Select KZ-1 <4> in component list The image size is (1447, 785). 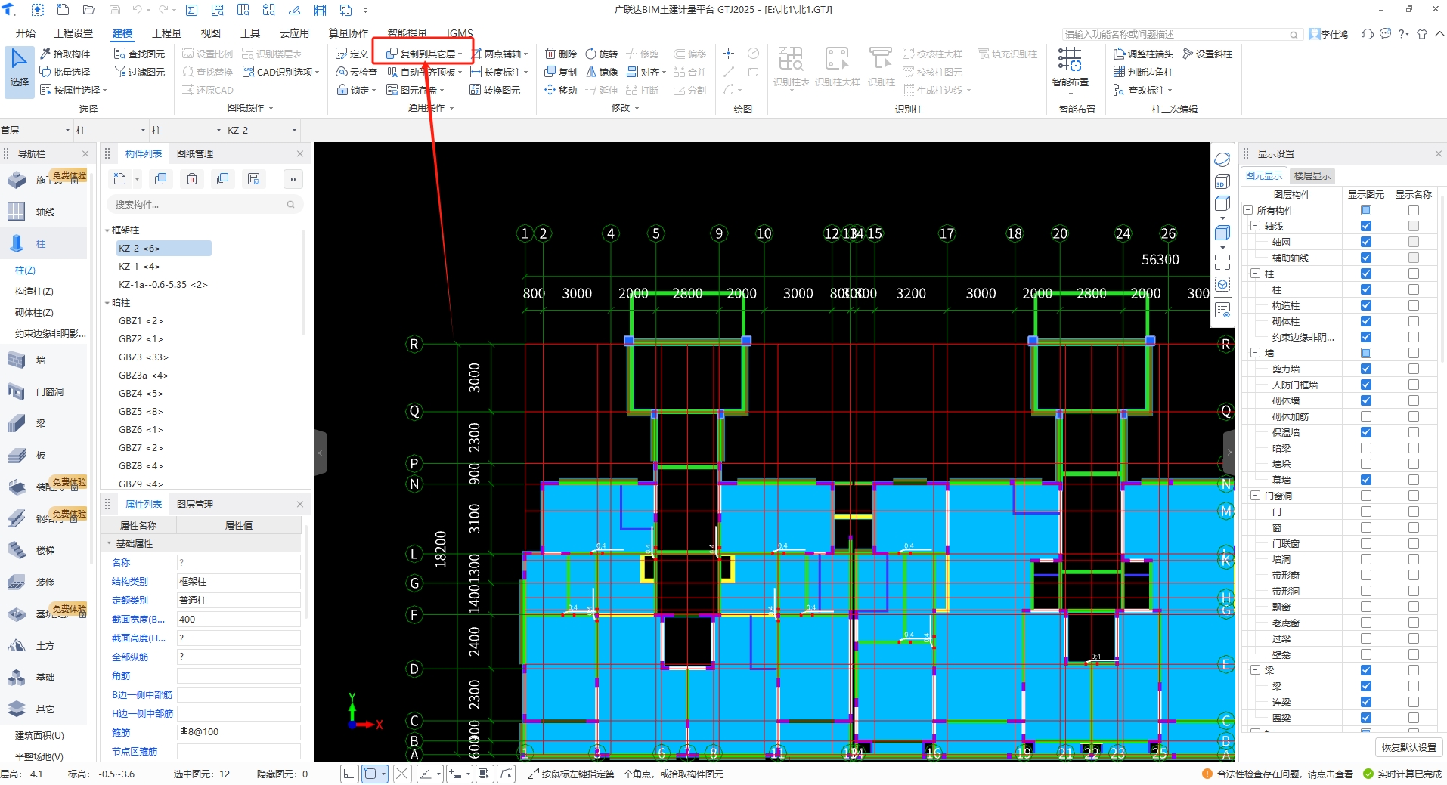click(139, 267)
